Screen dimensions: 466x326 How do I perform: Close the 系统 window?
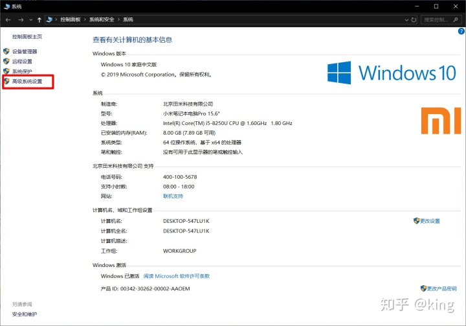coord(455,6)
